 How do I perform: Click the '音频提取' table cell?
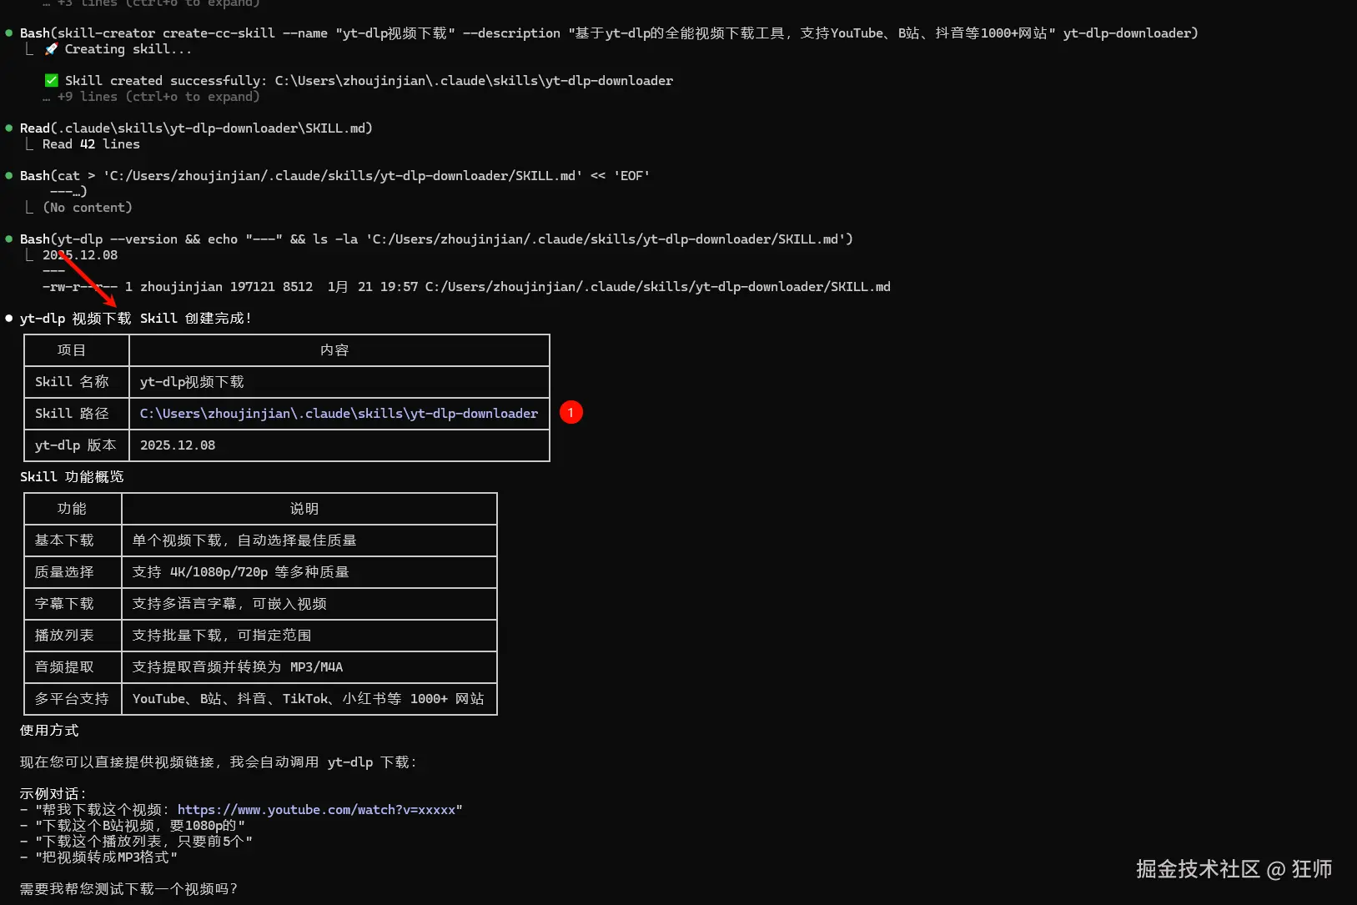[73, 667]
